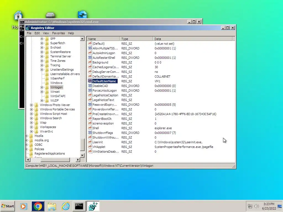
Task: Click the AutoRestartShell DWORD icon
Action: coord(90,57)
